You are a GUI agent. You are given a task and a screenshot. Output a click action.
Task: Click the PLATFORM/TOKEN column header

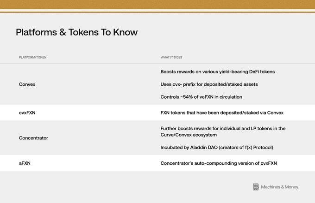[x=32, y=57]
